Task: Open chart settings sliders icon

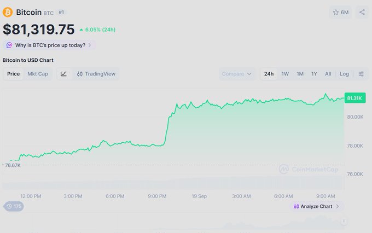Action: coord(361,74)
